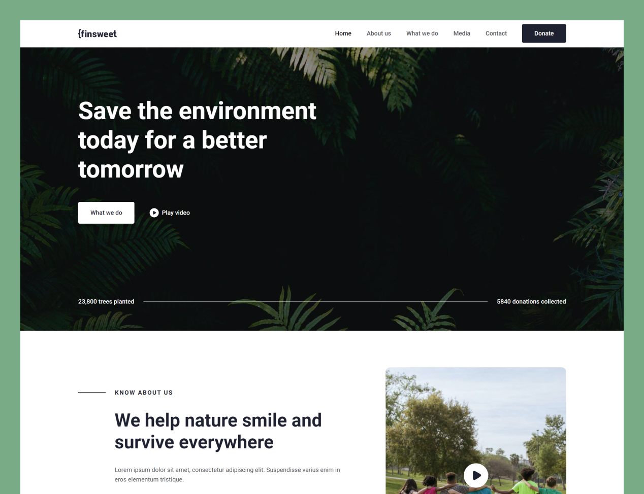Click the 5840 donations collected stat
Viewport: 644px width, 494px height.
pyautogui.click(x=531, y=301)
